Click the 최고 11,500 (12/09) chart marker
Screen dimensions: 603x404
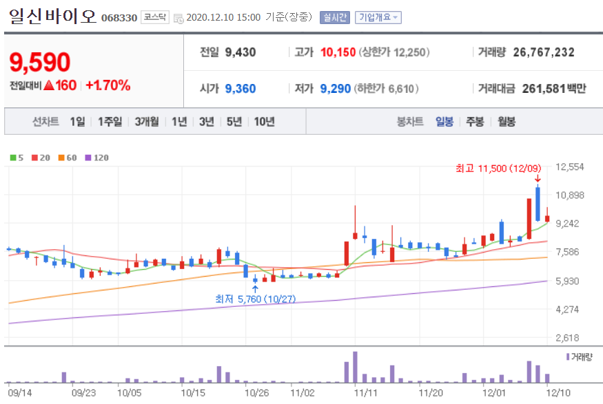click(x=498, y=169)
